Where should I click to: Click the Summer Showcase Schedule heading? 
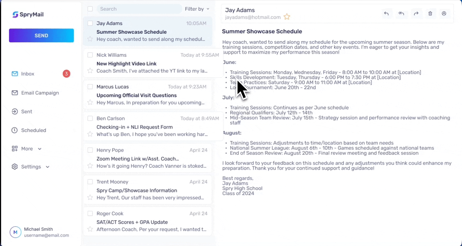click(262, 32)
